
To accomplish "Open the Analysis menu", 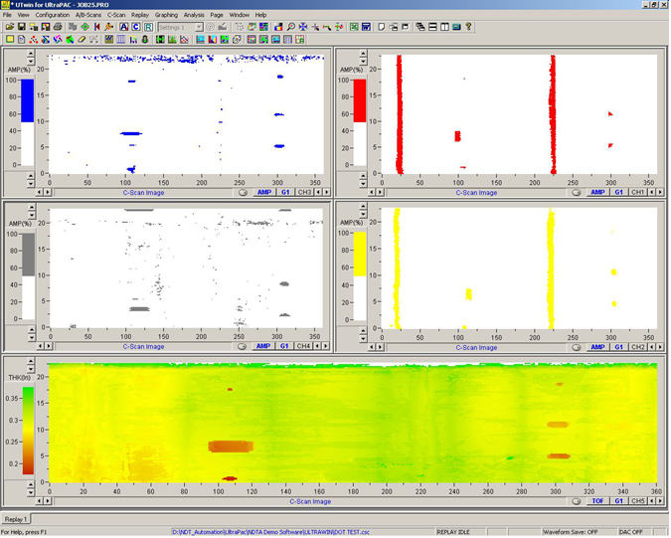I will click(194, 15).
